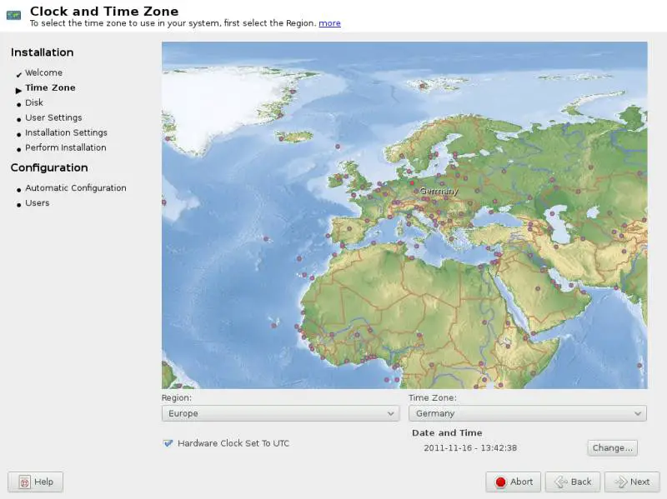Click the Time Zone current-step arrow marker
This screenshot has width=667, height=499.
[18, 90]
